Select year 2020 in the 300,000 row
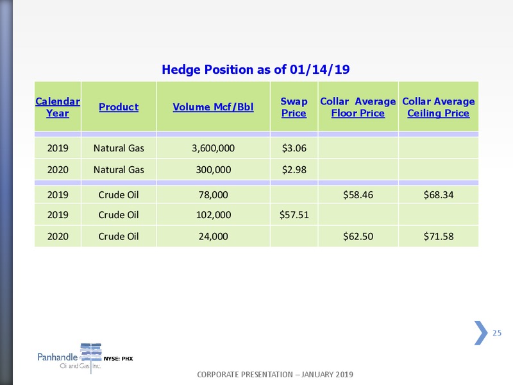Screen dimensions: 513x385 coord(58,169)
